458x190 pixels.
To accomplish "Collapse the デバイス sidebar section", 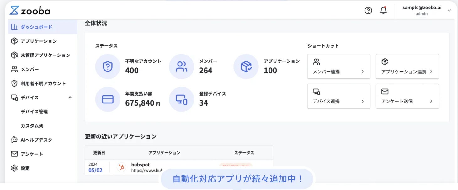I will pos(70,98).
